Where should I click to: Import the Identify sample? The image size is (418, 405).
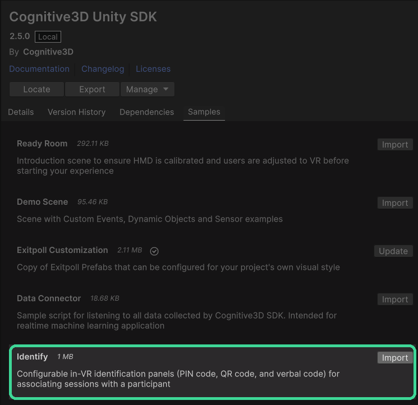395,357
